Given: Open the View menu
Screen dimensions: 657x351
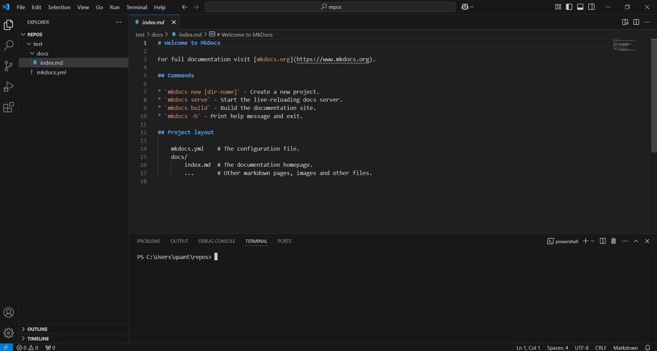Looking at the screenshot, I should 83,7.
